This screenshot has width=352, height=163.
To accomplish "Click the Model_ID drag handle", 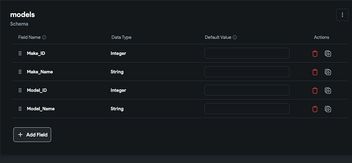I will (x=20, y=90).
